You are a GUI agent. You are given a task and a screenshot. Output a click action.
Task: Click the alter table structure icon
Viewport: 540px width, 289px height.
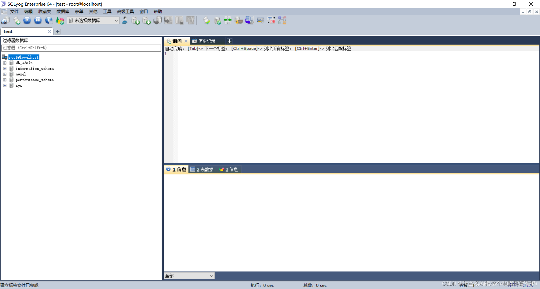[x=190, y=20]
